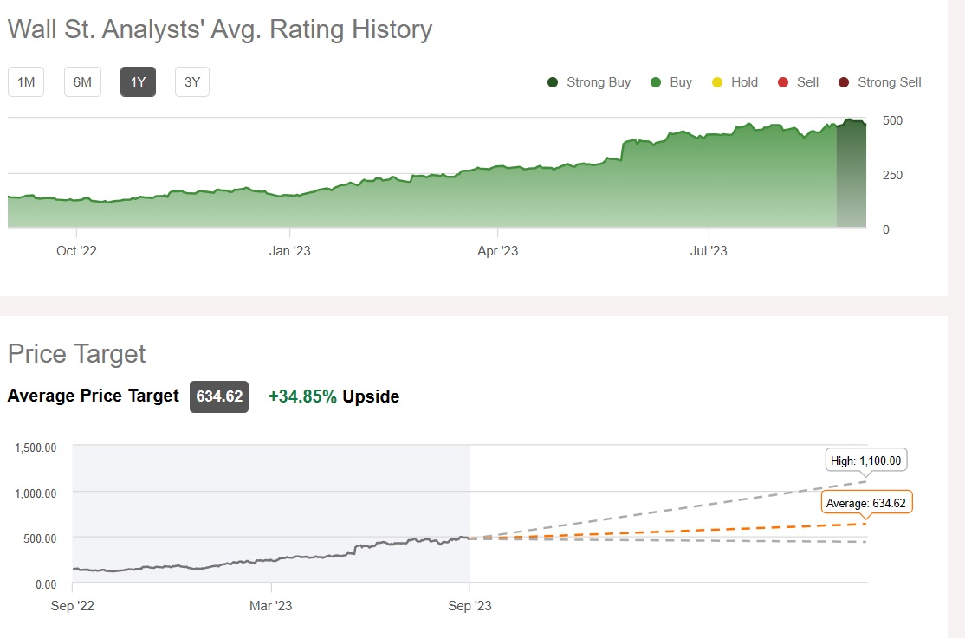Click the 634.62 average price target badge
Screen dimensions: 965x638
[x=219, y=396]
